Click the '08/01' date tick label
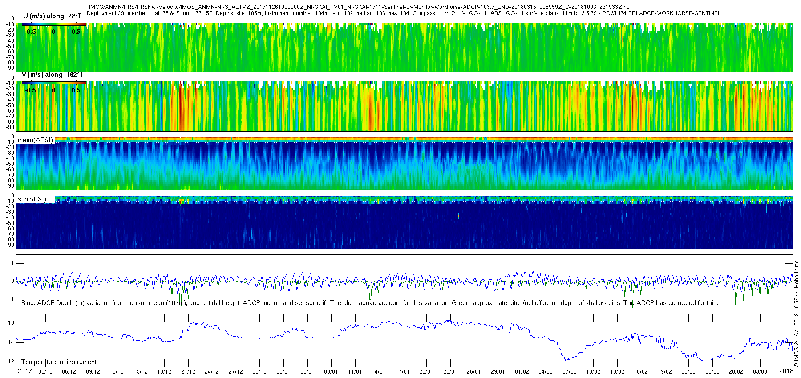This screenshot has height=378, width=801. point(331,372)
